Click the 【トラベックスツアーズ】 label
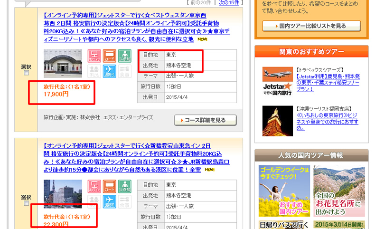 point(320,70)
